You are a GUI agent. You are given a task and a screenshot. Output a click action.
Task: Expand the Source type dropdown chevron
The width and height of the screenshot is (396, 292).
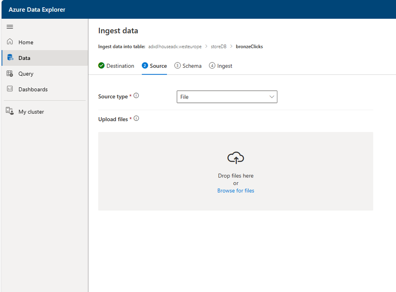pyautogui.click(x=272, y=97)
